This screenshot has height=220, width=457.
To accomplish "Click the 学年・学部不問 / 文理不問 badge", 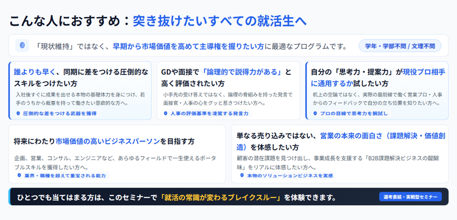I will tap(400, 46).
